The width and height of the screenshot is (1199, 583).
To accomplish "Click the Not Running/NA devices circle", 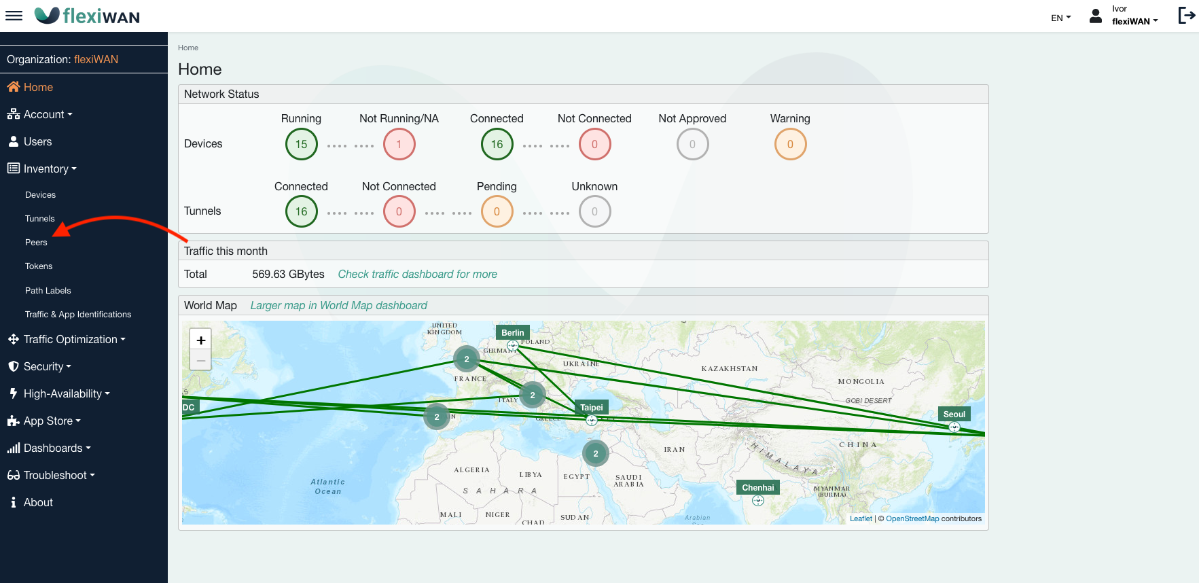I will click(x=399, y=144).
